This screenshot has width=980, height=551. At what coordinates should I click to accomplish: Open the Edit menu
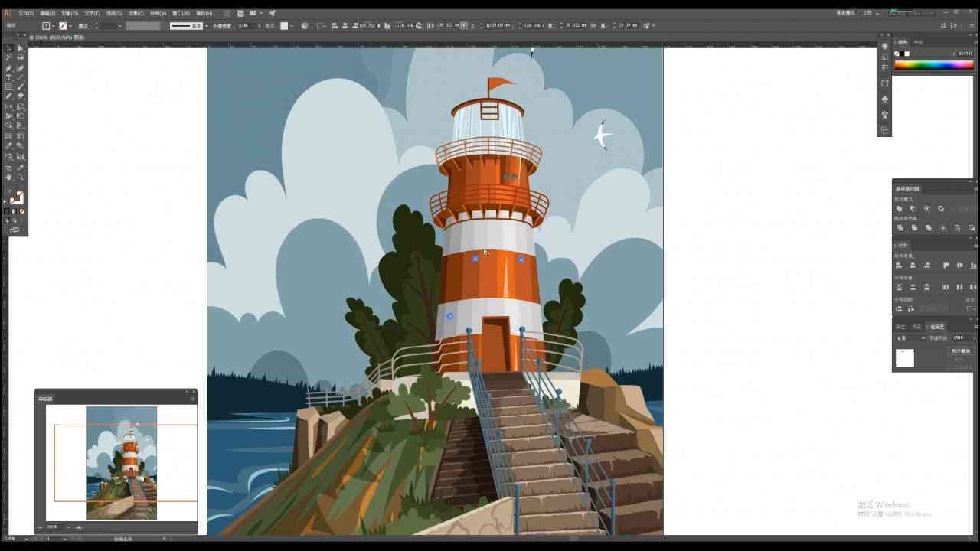[x=47, y=13]
